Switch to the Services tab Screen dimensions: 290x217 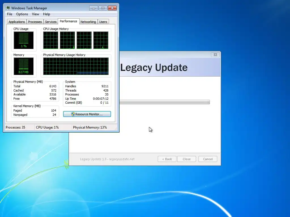coord(51,21)
